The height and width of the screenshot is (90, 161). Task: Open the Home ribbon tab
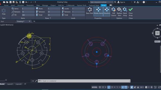coord(6,5)
